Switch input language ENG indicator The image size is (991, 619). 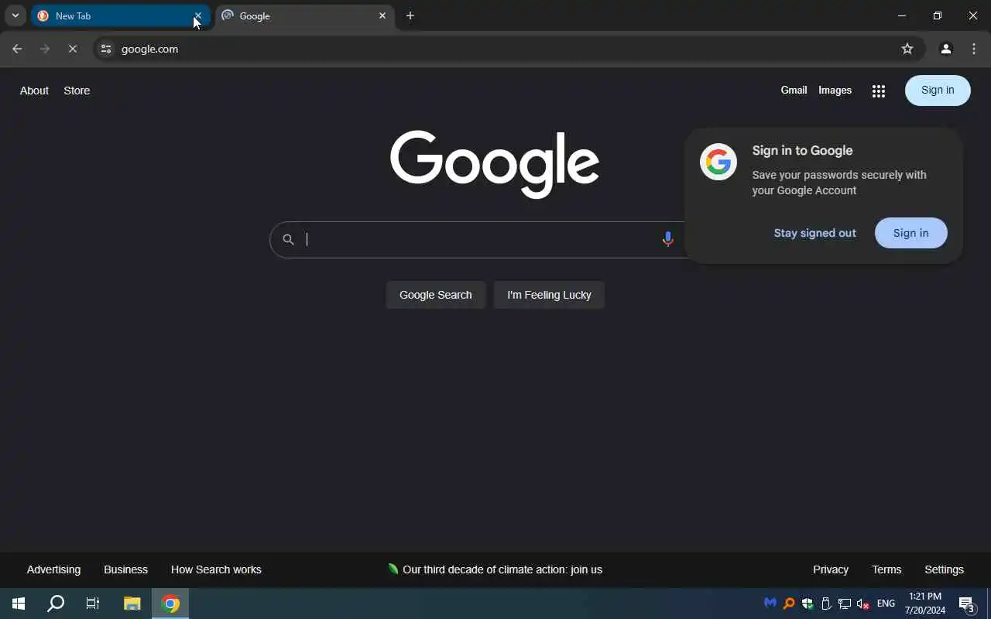click(886, 604)
